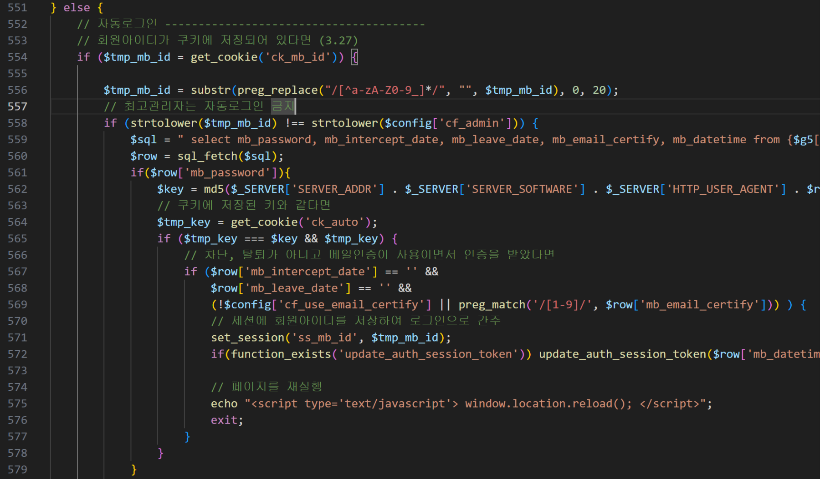
Task: Click line number 579 in the gutter
Action: (x=17, y=469)
